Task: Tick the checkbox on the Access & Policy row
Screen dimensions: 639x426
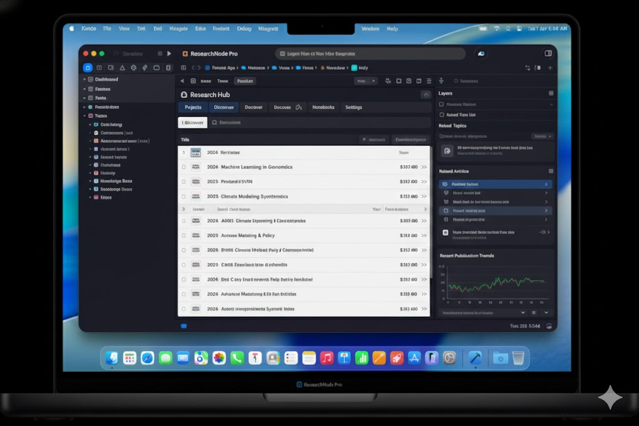Action: 184,235
